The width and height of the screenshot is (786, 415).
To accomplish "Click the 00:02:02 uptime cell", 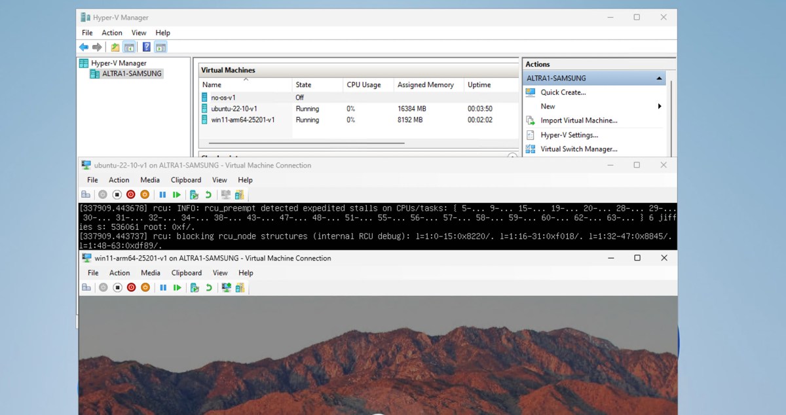I will point(480,120).
